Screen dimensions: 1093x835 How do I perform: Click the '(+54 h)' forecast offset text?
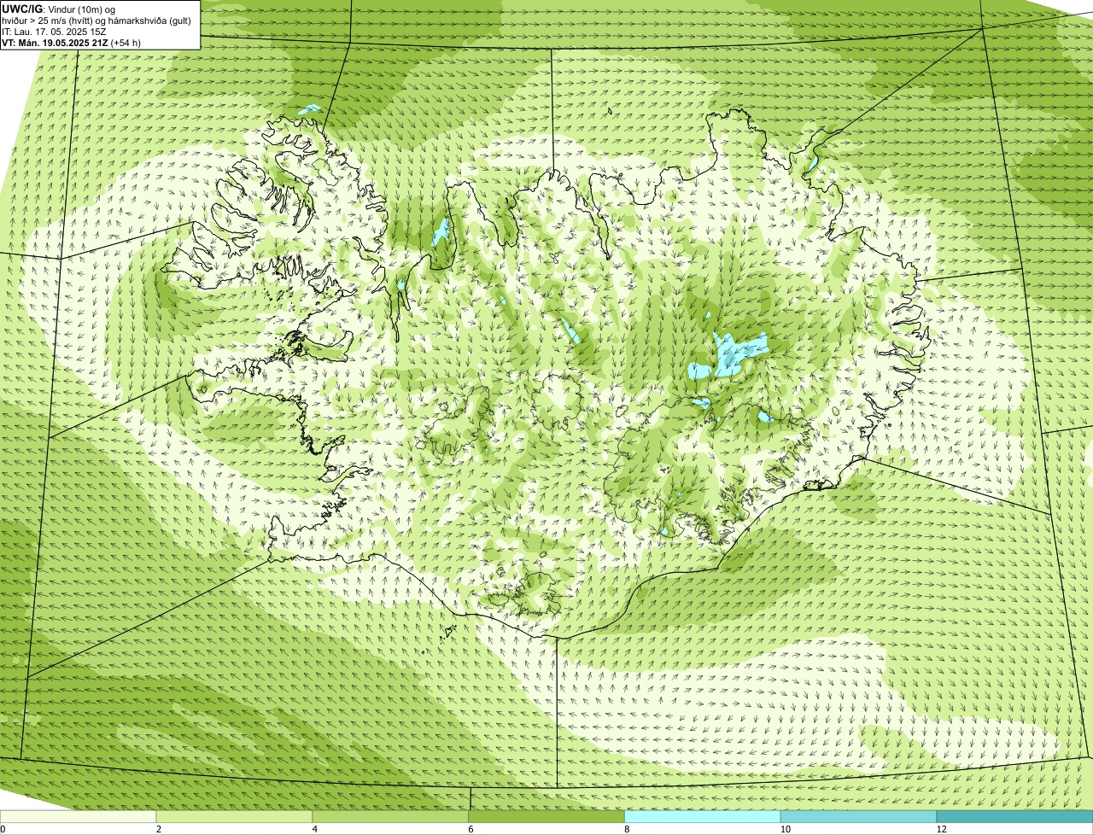coord(126,43)
